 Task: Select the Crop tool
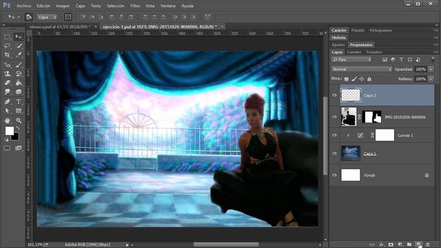pos(8,55)
